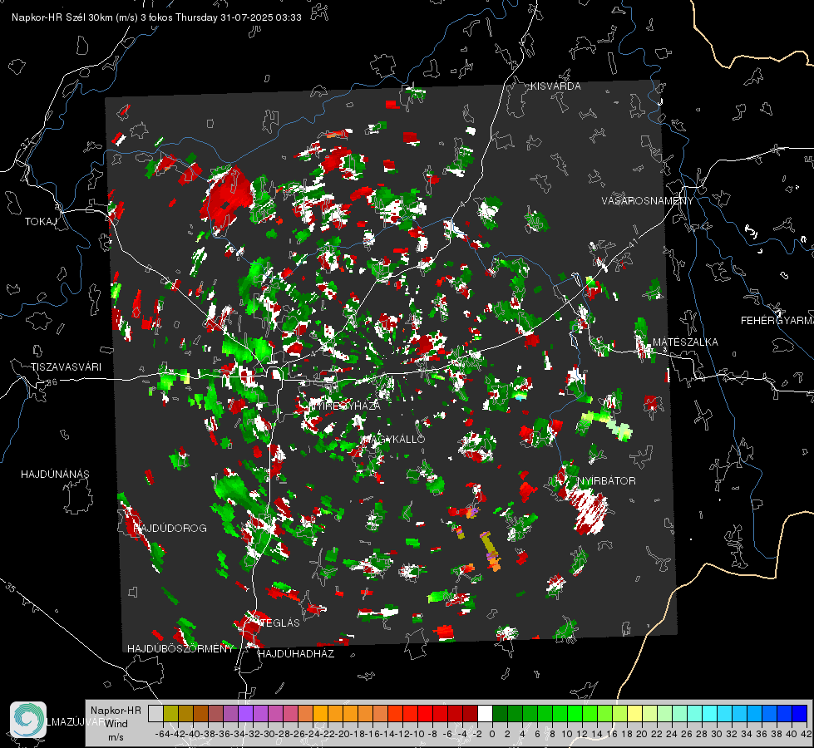Select the HAJDÚDOROG city label

[170, 529]
